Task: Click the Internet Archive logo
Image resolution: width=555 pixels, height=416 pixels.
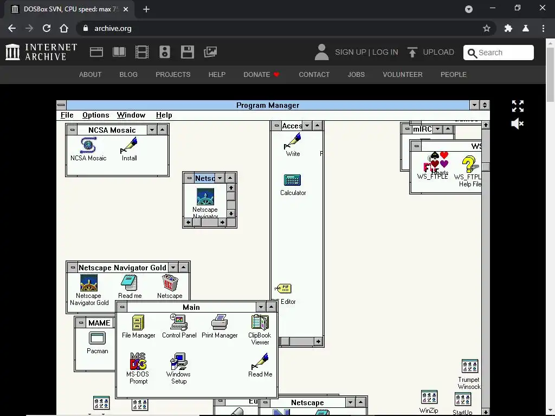Action: (x=41, y=52)
